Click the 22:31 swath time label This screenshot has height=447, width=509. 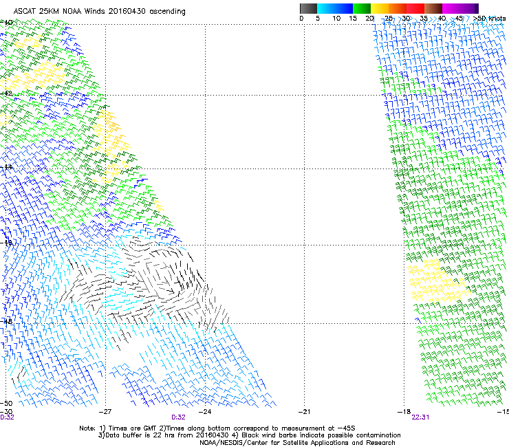point(420,417)
